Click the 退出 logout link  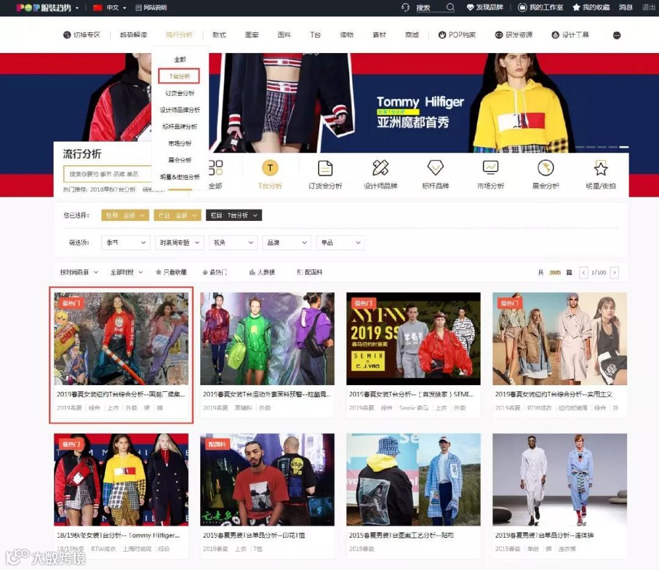click(649, 7)
